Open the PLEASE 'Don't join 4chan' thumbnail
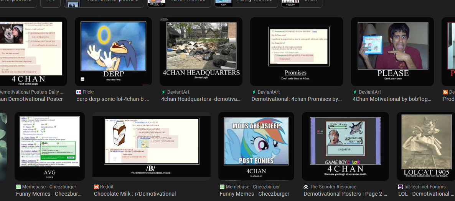The width and height of the screenshot is (455, 201). [392, 52]
